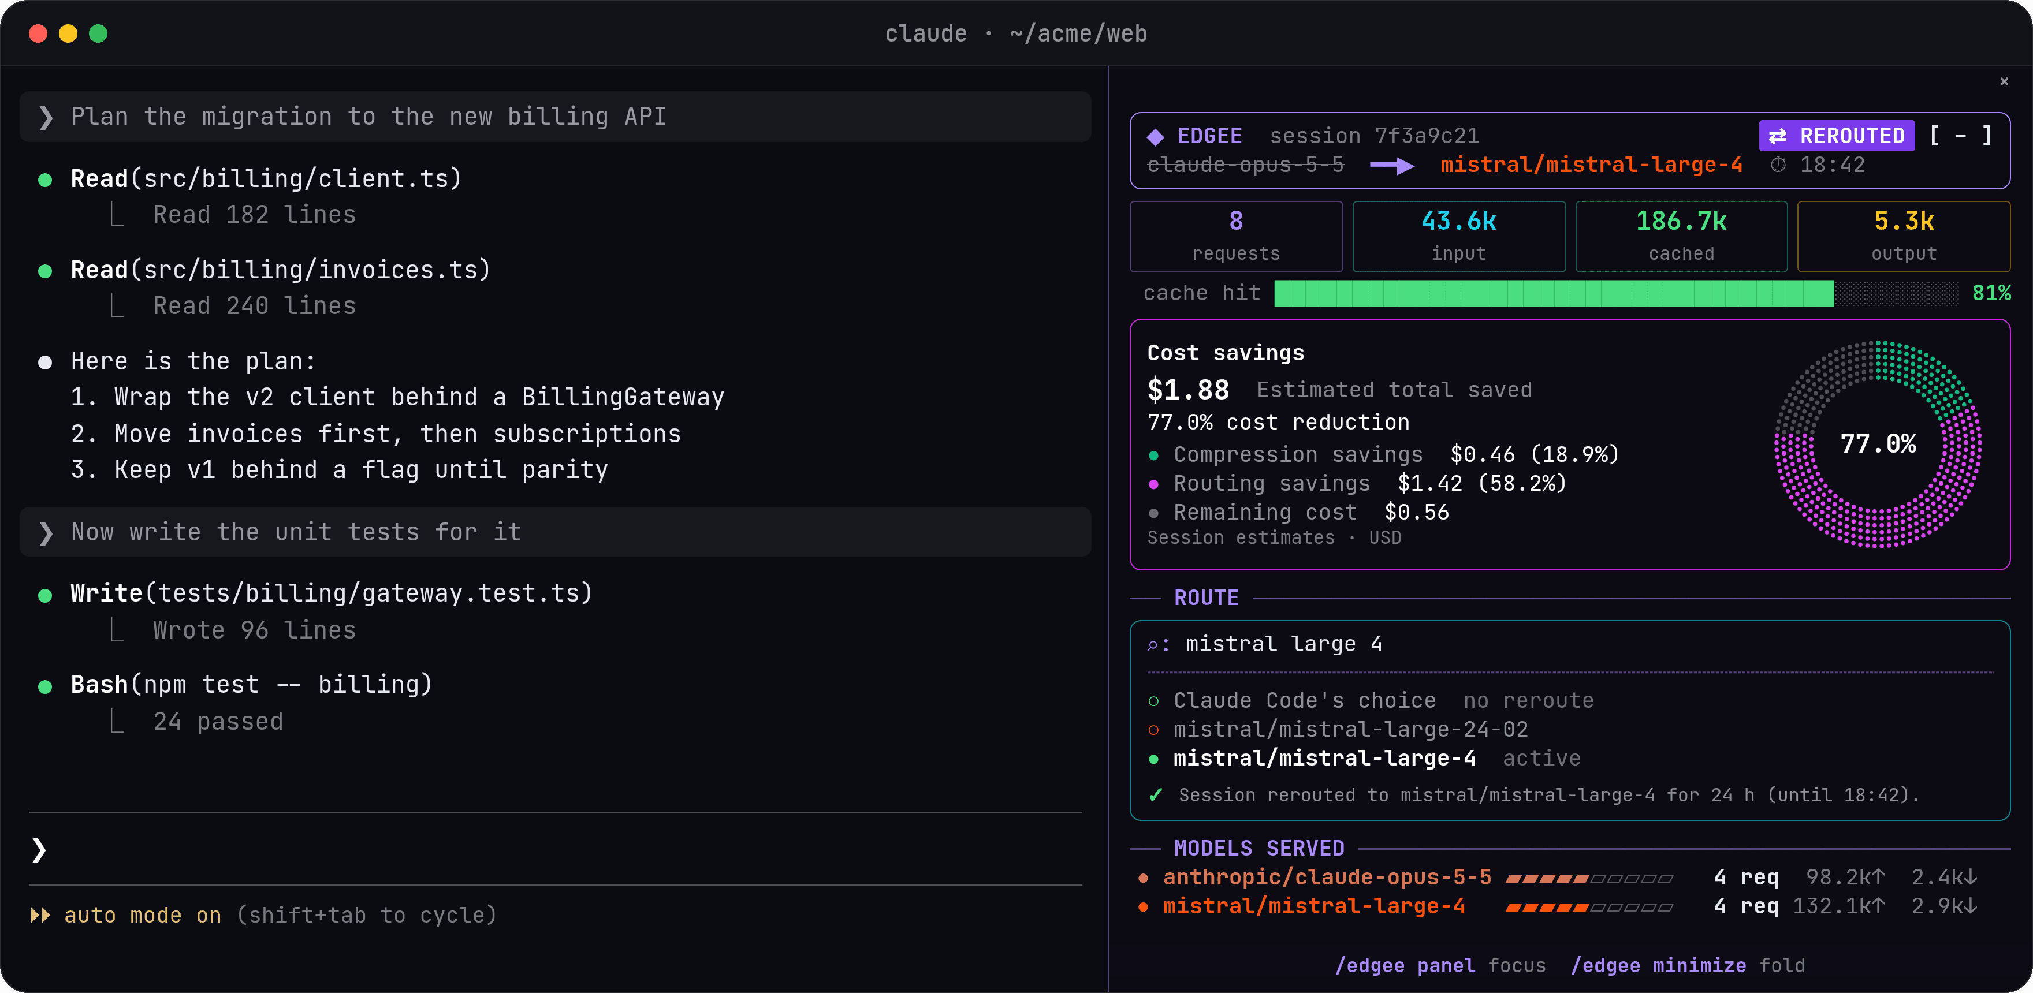Image resolution: width=2033 pixels, height=993 pixels.
Task: Collapse the panel with the [ - ] control
Action: click(1960, 136)
